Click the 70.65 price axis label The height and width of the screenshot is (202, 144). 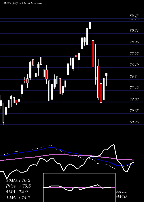(134, 111)
